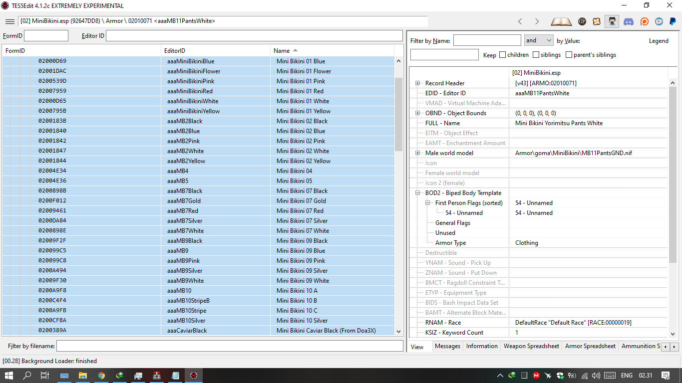
Task: Navigate forward with the right arrow
Action: click(x=537, y=21)
